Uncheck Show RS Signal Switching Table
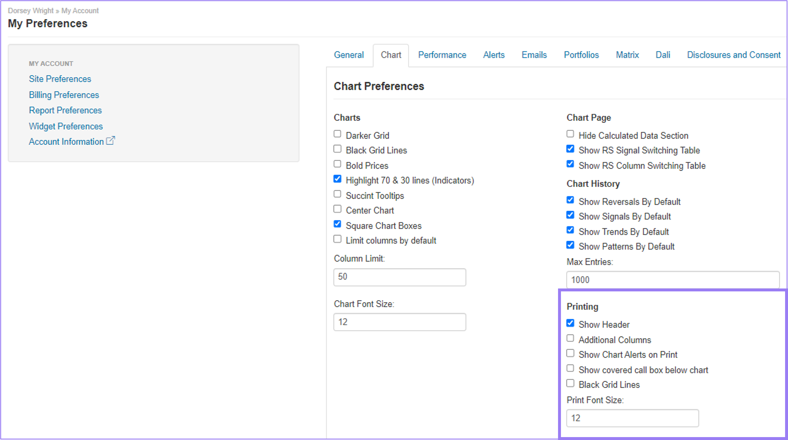This screenshot has height=440, width=788. click(570, 149)
